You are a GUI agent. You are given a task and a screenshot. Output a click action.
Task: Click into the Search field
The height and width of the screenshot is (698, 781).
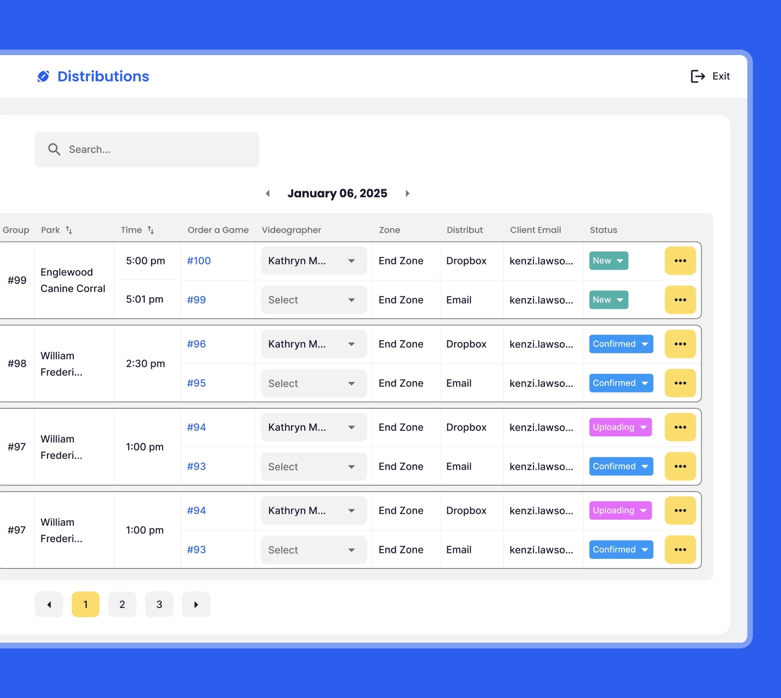pyautogui.click(x=156, y=149)
